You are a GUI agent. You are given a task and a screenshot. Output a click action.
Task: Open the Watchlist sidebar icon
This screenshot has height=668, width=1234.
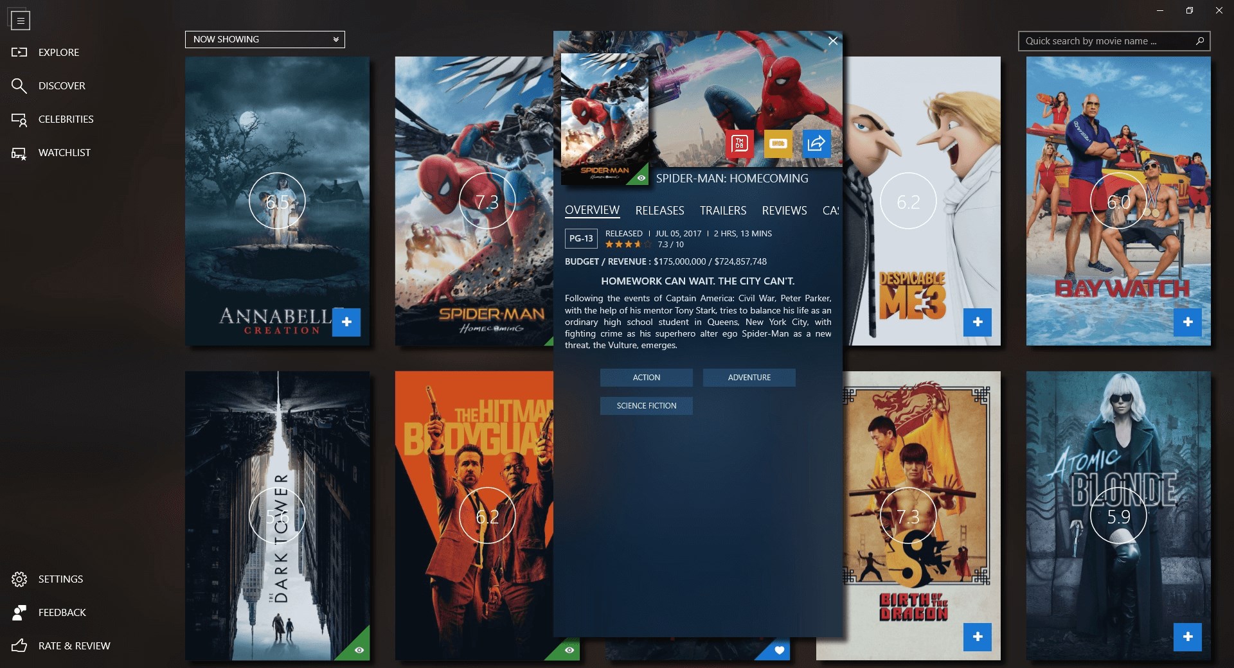(19, 152)
